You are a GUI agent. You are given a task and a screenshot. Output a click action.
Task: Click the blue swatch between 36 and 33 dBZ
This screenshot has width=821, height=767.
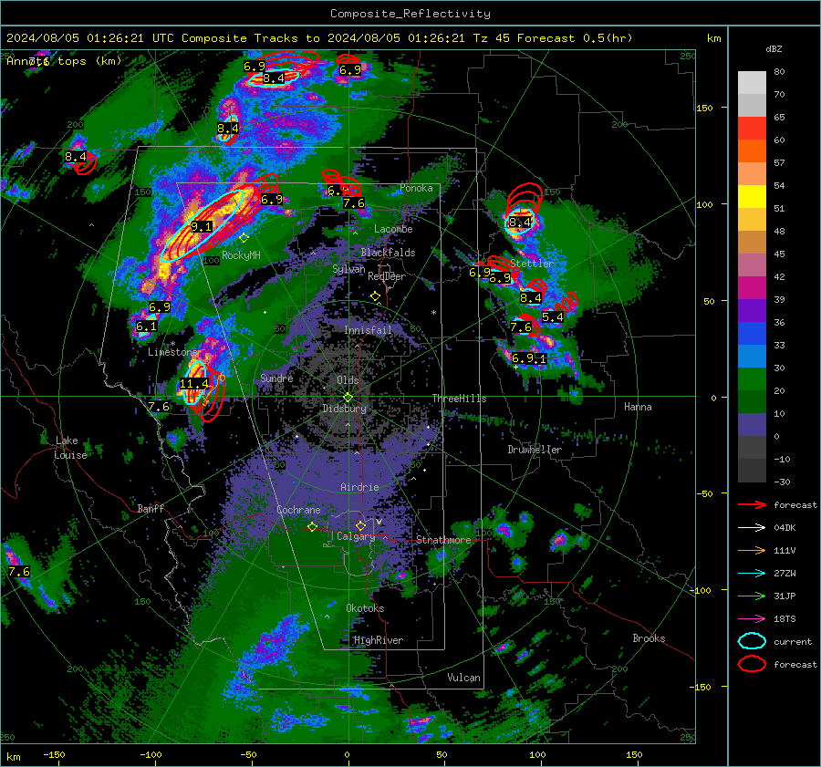point(752,334)
